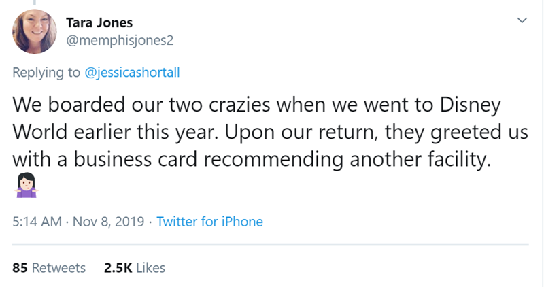The image size is (544, 287).
Task: Click the 85 retweet count number
Action: [20, 268]
